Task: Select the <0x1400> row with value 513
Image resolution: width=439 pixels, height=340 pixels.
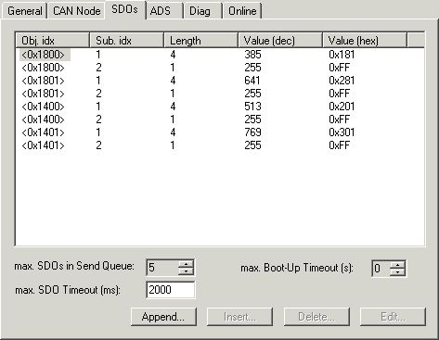Action: click(220, 107)
